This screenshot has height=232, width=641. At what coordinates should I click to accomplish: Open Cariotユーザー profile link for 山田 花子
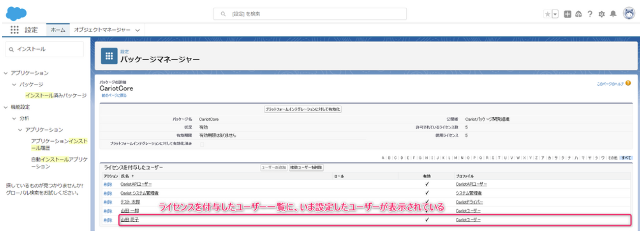point(468,220)
